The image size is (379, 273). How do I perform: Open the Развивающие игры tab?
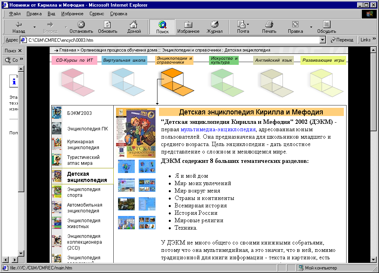(323, 61)
